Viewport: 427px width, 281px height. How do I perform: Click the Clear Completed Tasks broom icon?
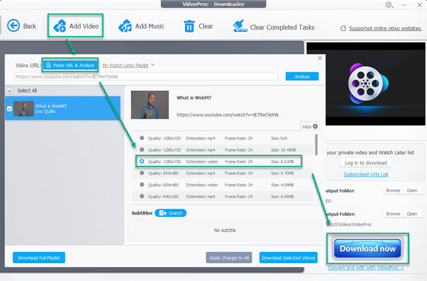coord(240,26)
